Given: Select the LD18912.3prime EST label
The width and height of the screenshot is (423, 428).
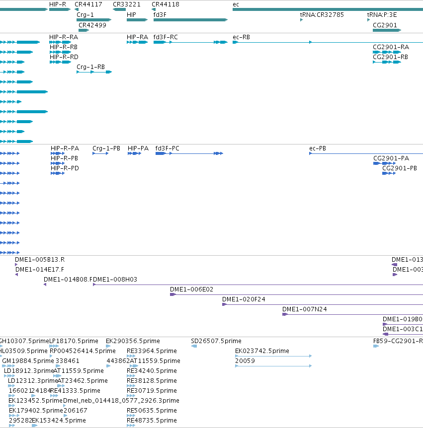Looking at the screenshot, I should coord(29,371).
